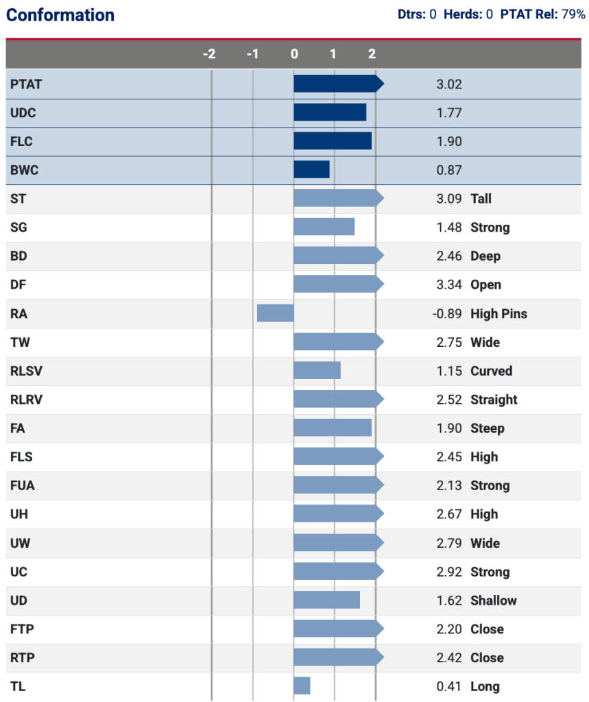This screenshot has width=589, height=702.
Task: Click the PTAT Rel 79% label
Action: [542, 14]
